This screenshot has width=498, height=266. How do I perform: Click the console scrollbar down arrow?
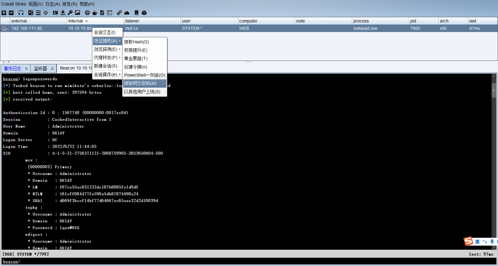pyautogui.click(x=494, y=247)
